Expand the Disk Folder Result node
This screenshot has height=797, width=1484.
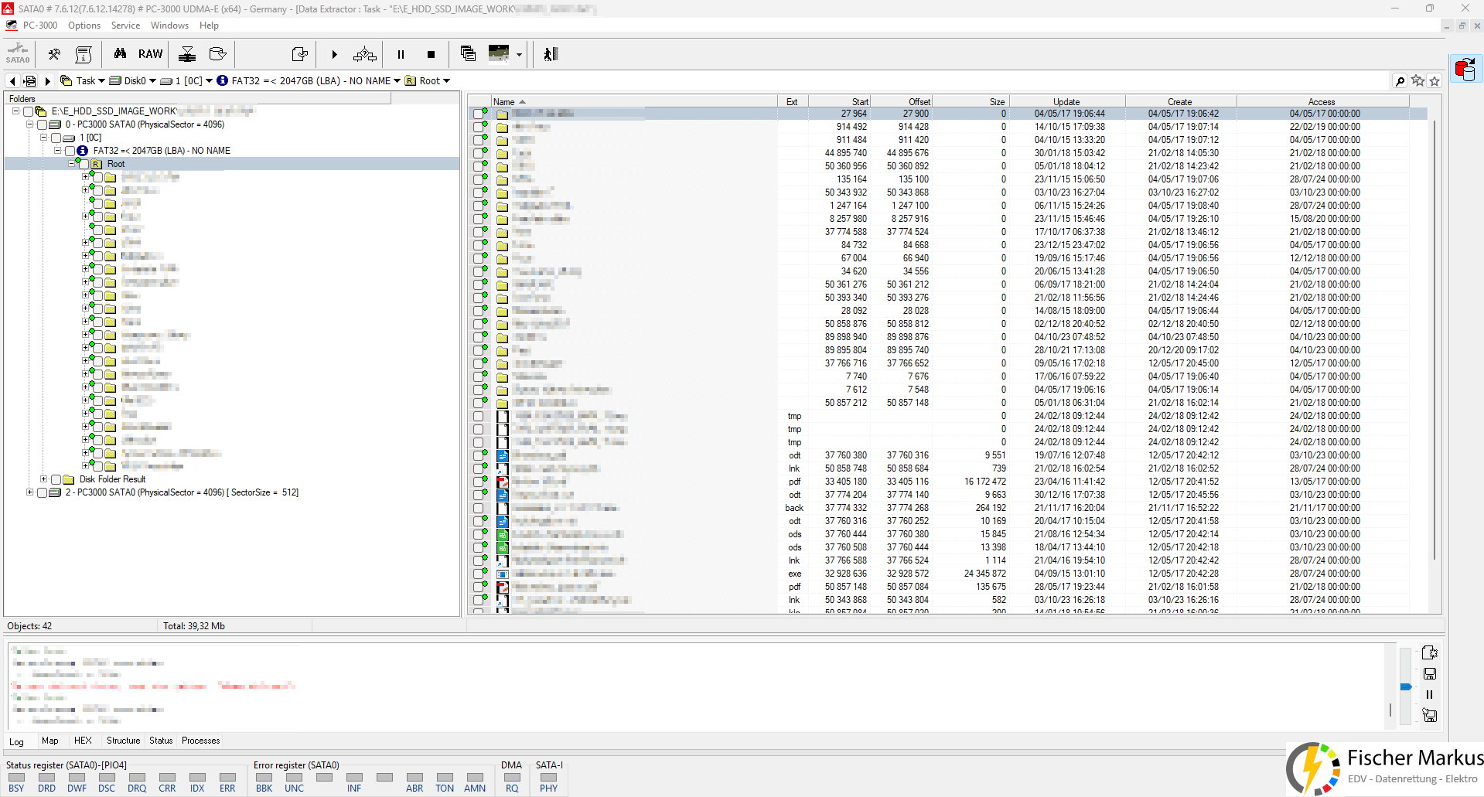pyautogui.click(x=43, y=479)
